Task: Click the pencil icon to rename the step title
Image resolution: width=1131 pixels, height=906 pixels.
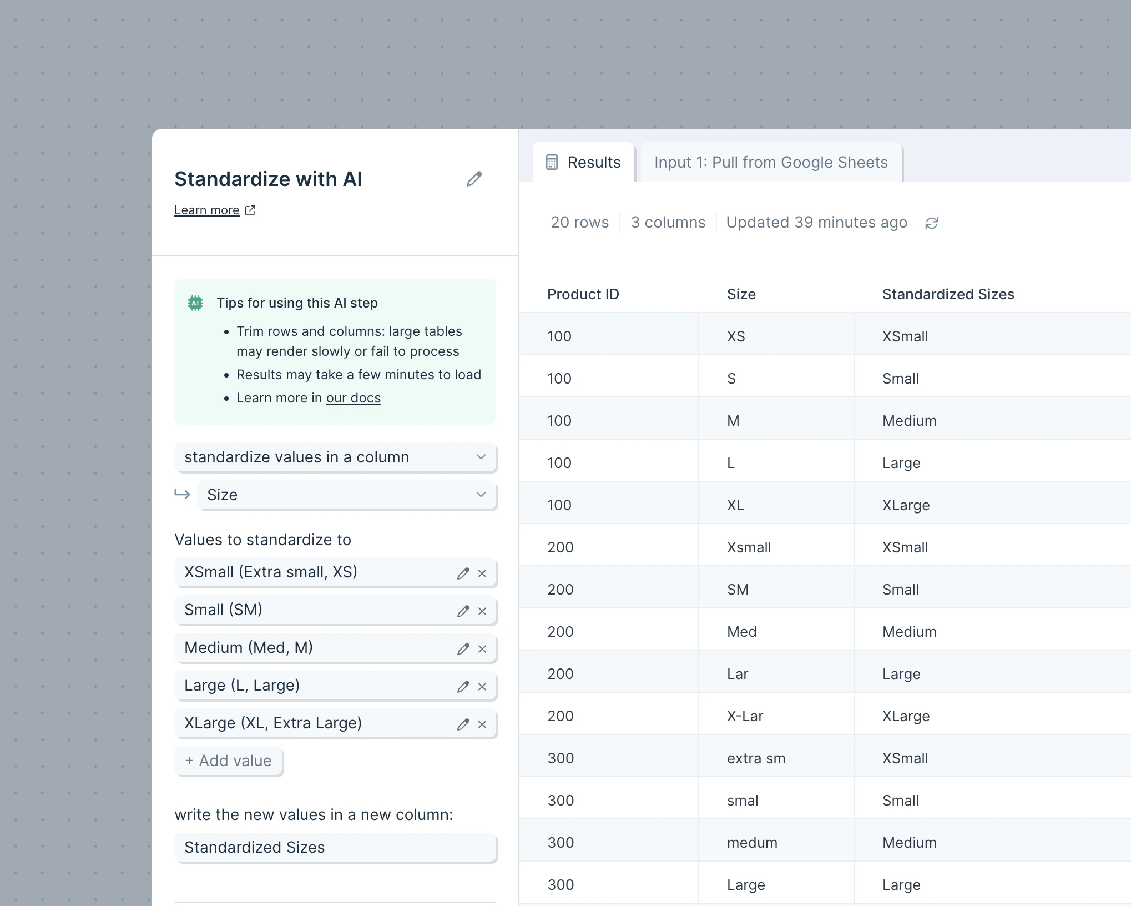Action: (x=474, y=179)
